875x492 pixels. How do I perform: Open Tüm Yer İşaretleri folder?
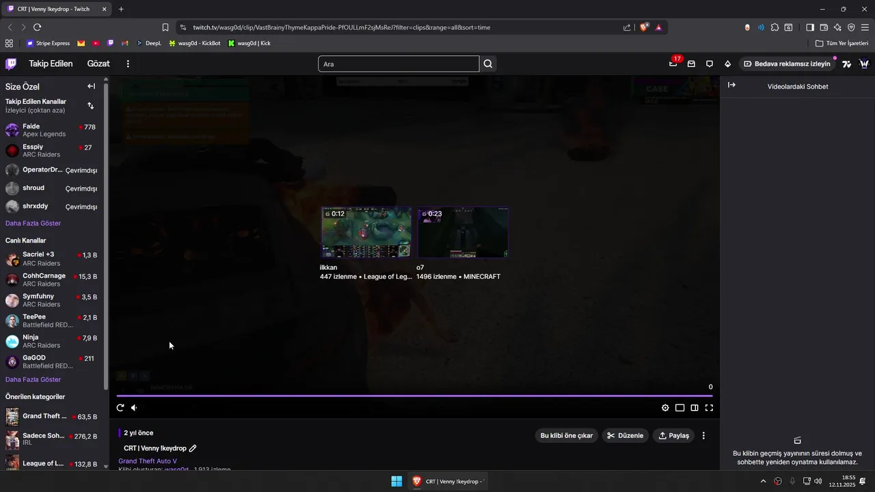pos(842,43)
